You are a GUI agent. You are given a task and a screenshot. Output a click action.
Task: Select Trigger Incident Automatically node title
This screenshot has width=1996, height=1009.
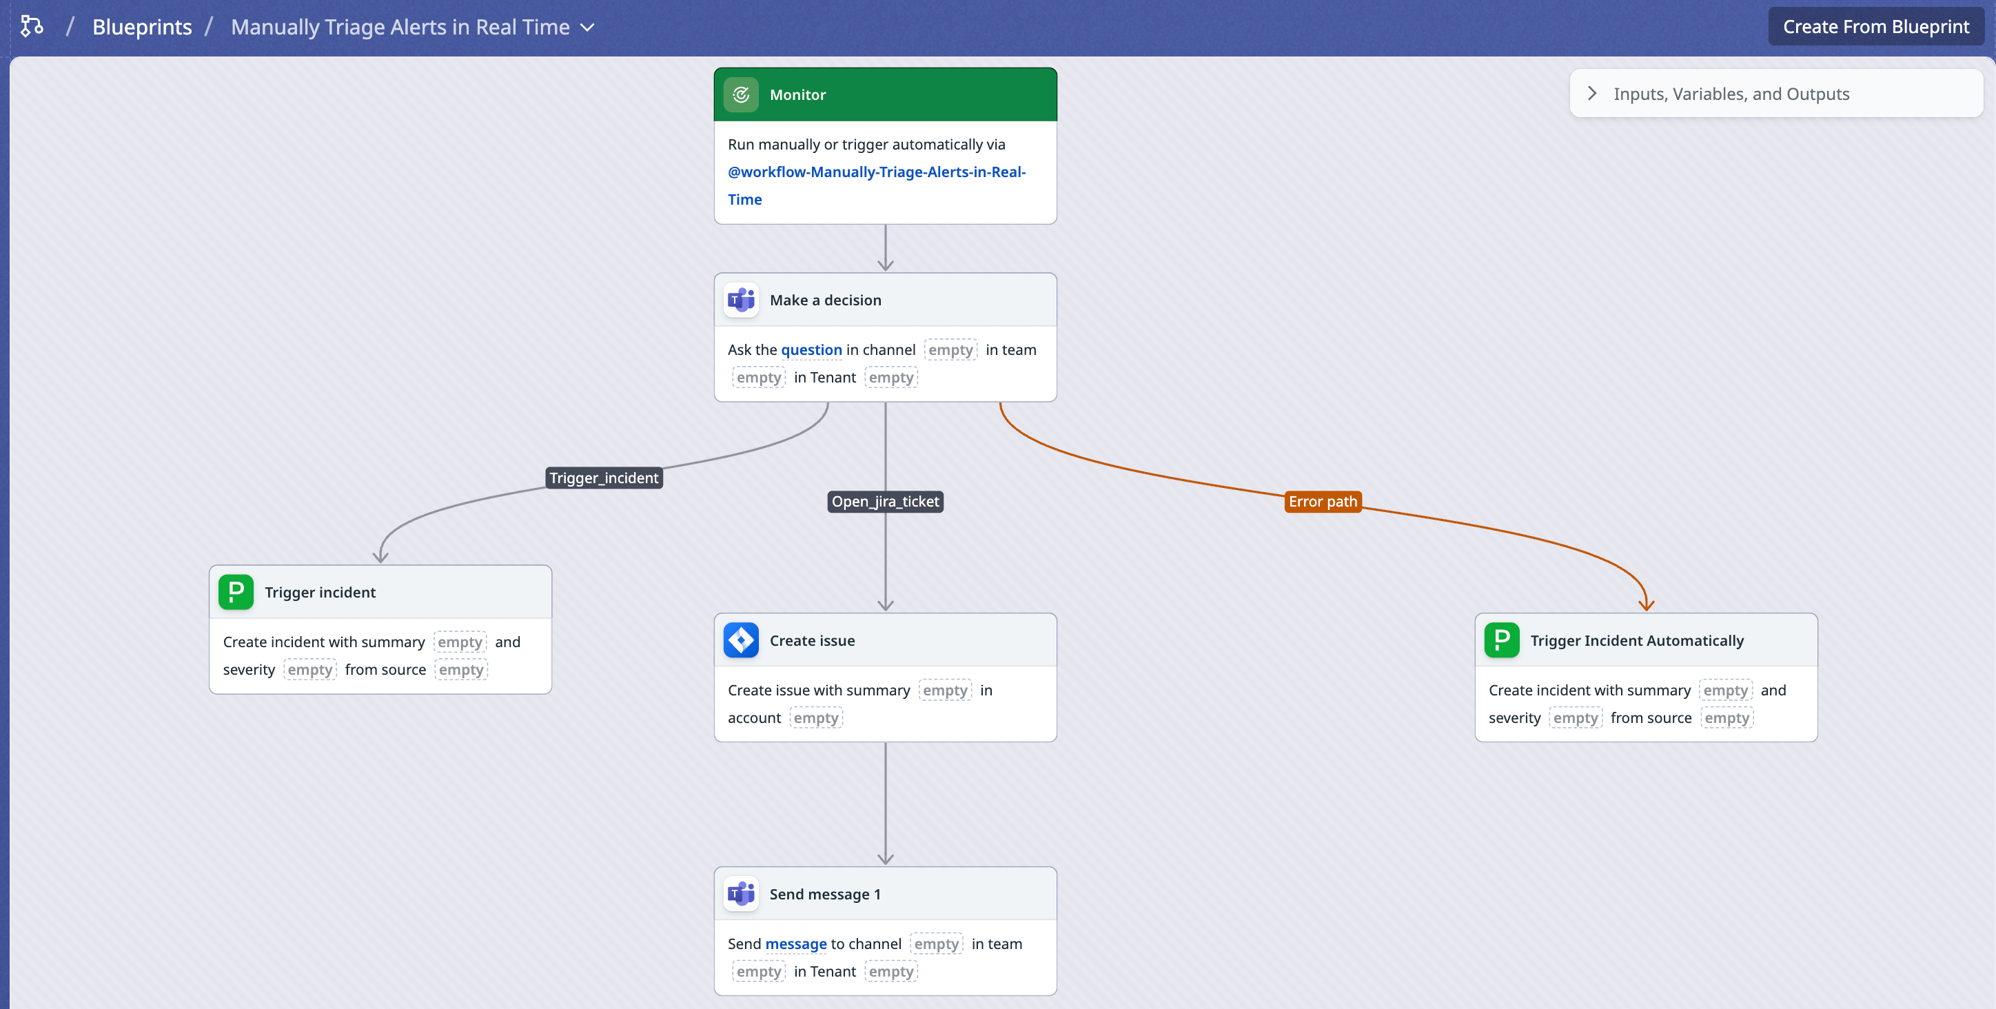tap(1636, 640)
